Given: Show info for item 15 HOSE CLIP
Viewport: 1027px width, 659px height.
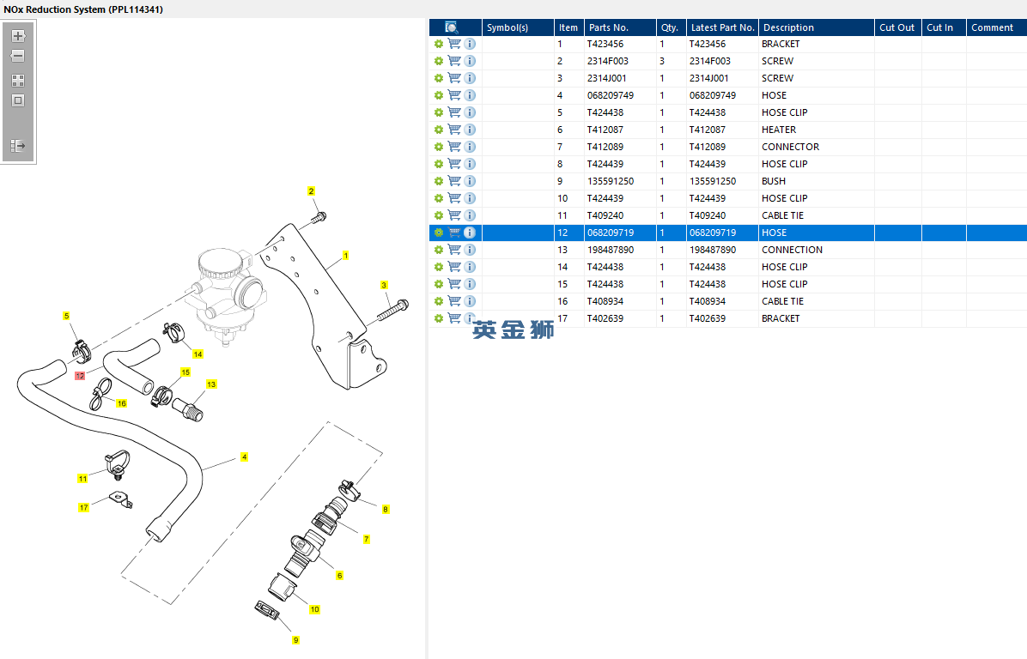Looking at the screenshot, I should click(x=470, y=284).
